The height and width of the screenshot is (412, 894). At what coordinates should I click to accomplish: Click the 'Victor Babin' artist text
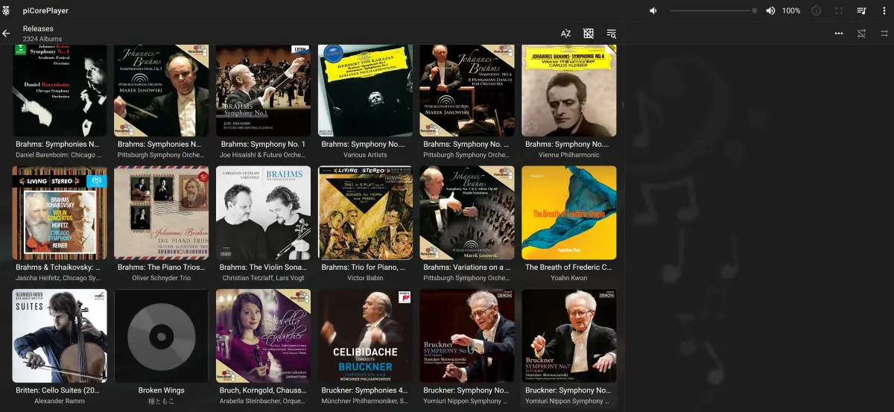[x=365, y=278]
